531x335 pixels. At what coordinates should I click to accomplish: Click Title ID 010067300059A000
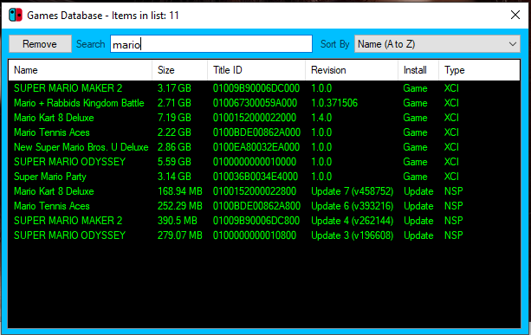tap(255, 103)
